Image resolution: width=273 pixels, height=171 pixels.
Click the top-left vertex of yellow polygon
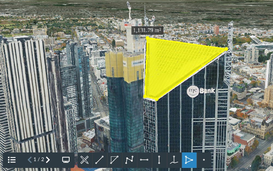pyautogui.click(x=147, y=38)
